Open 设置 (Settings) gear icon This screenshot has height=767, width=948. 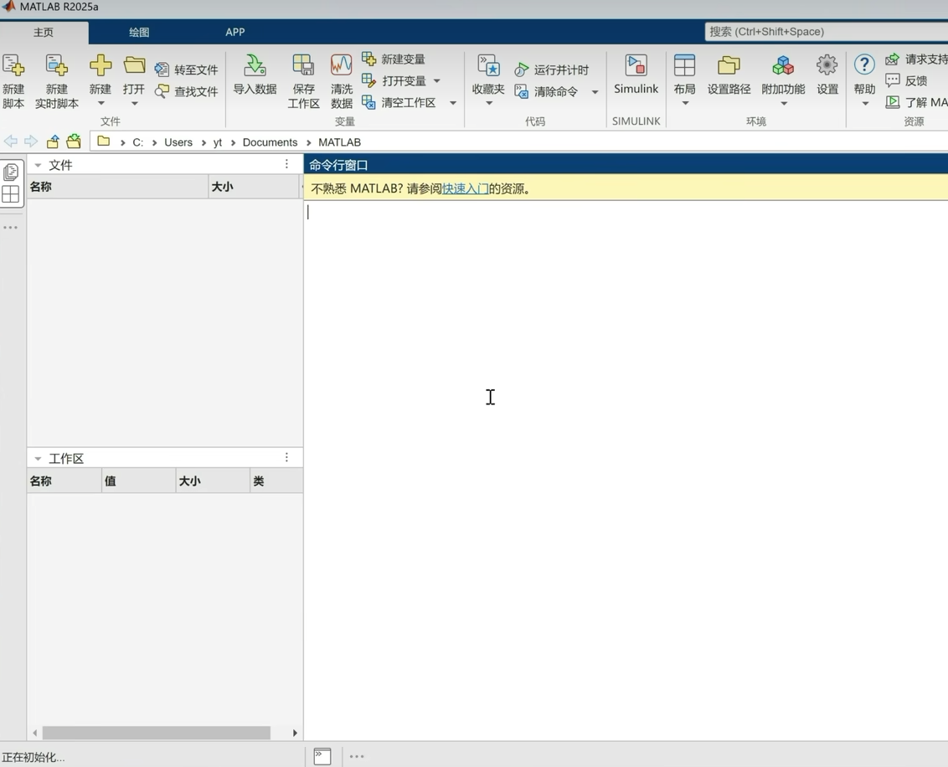tap(827, 65)
